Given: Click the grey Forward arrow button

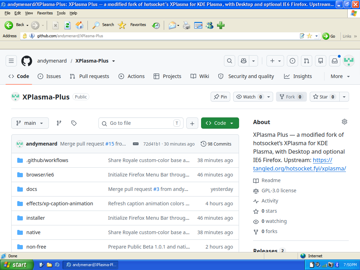Looking at the screenshot, I should (x=35, y=25).
